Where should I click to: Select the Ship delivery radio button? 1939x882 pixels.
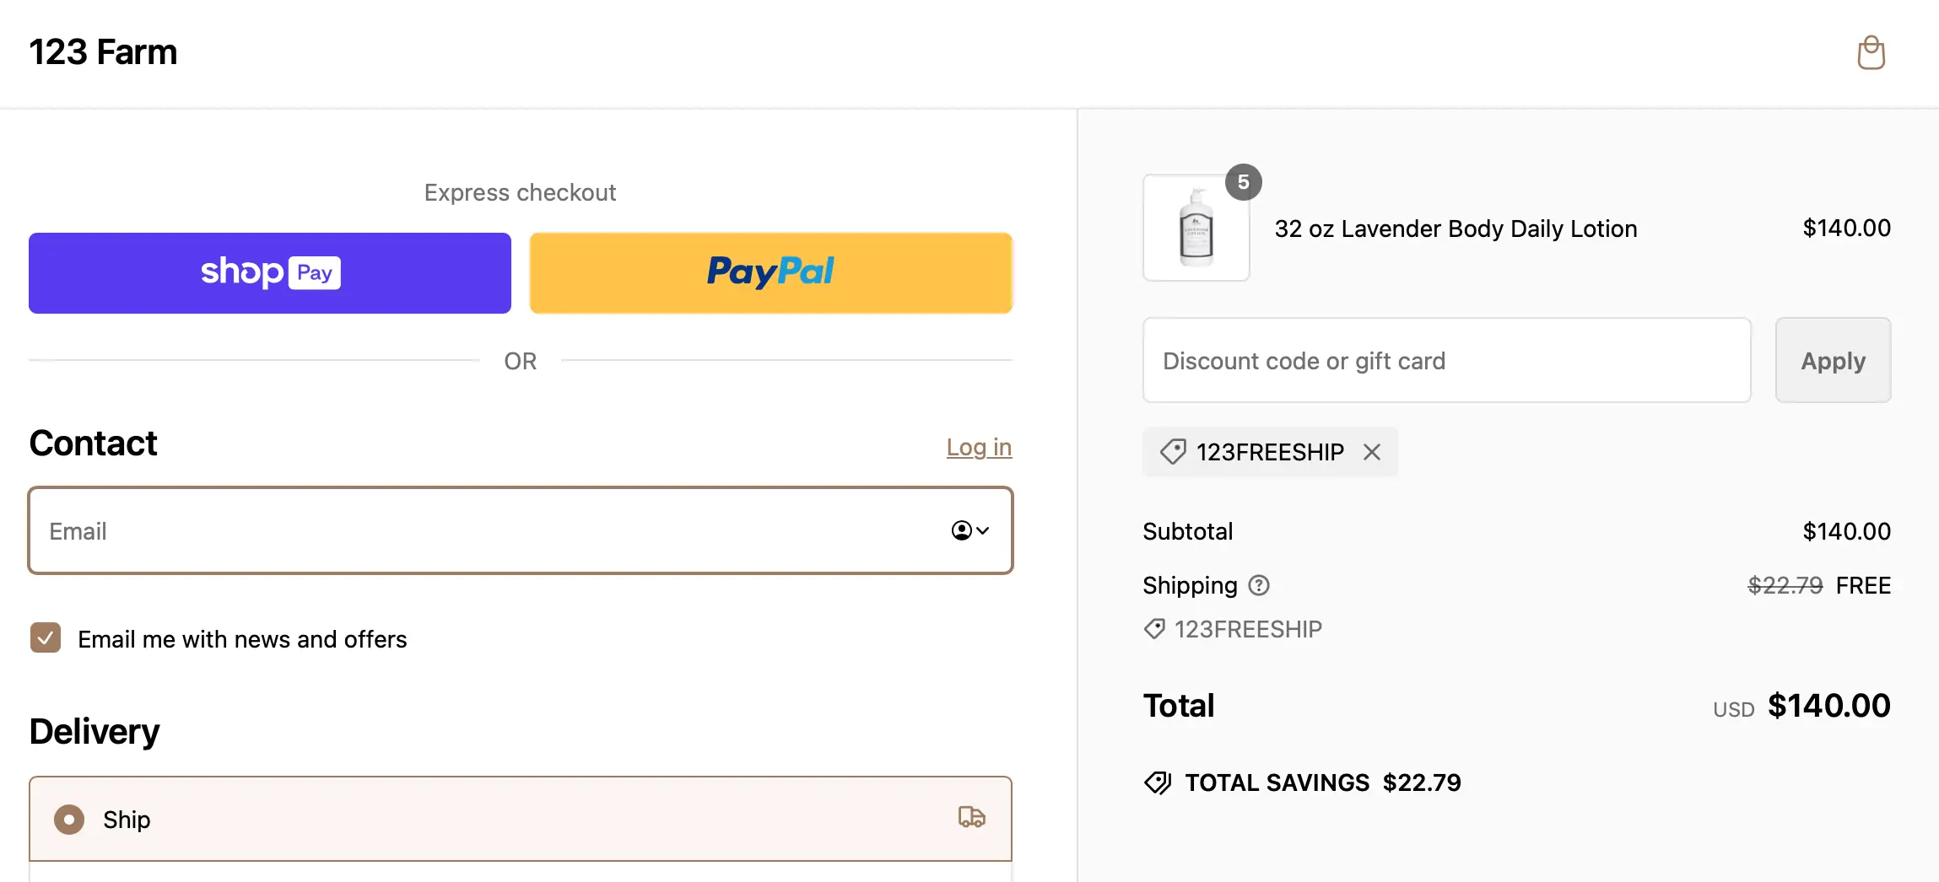click(x=68, y=819)
